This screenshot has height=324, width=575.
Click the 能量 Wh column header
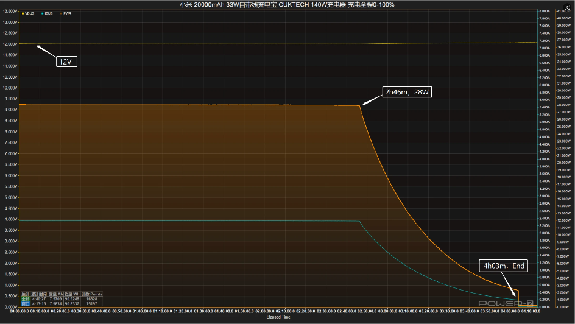[x=72, y=294]
